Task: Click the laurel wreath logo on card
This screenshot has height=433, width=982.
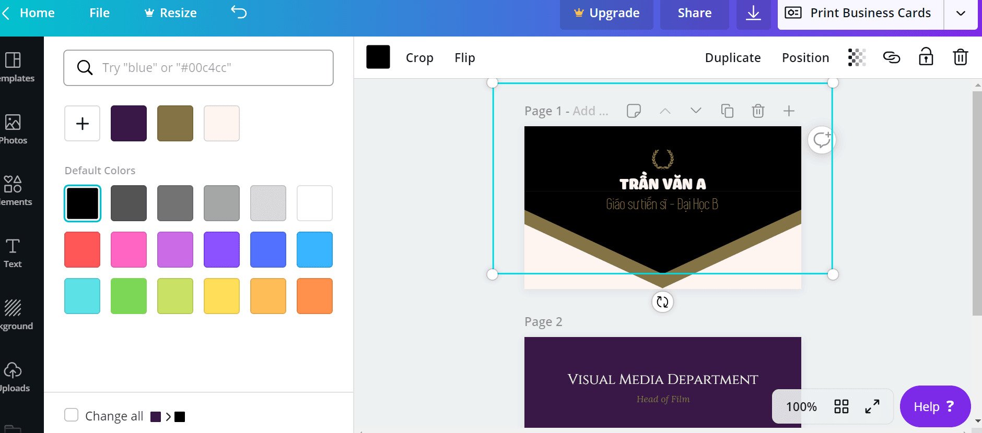Action: tap(662, 159)
